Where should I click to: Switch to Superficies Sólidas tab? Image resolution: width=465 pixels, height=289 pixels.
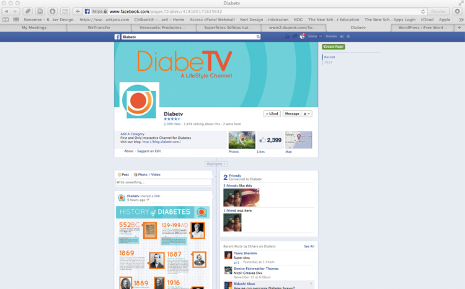(228, 27)
